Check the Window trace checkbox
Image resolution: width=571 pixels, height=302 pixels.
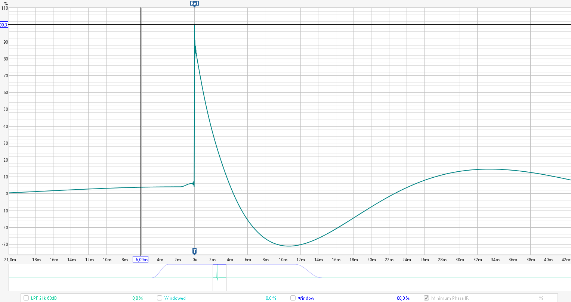(x=293, y=298)
